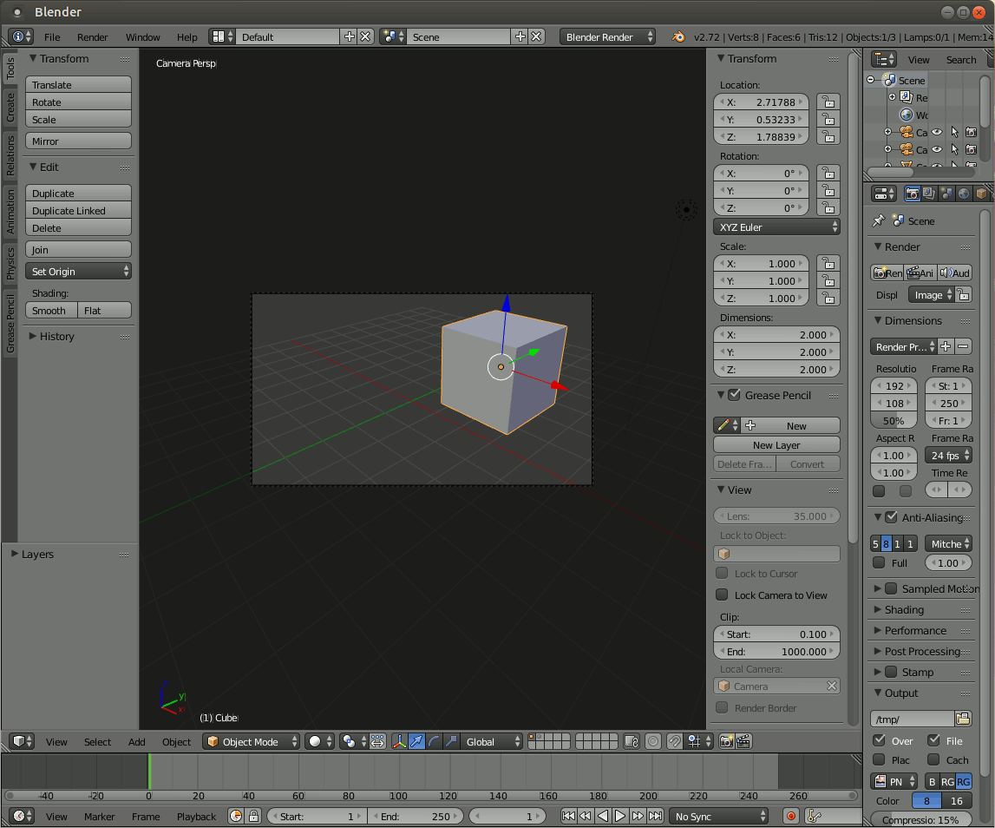This screenshot has width=995, height=828.
Task: Click the OpenGL render animation clapper icon
Action: point(743,741)
